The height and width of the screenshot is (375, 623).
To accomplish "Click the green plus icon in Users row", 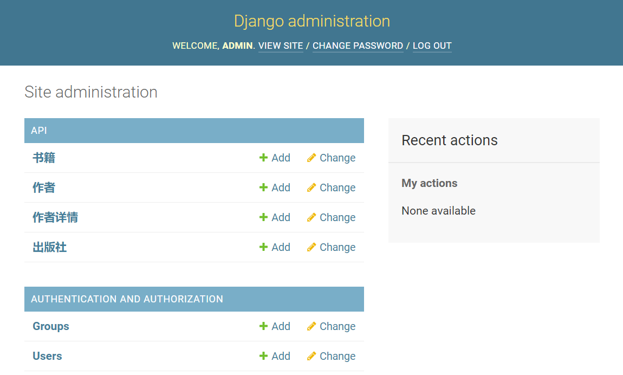I will [x=263, y=356].
